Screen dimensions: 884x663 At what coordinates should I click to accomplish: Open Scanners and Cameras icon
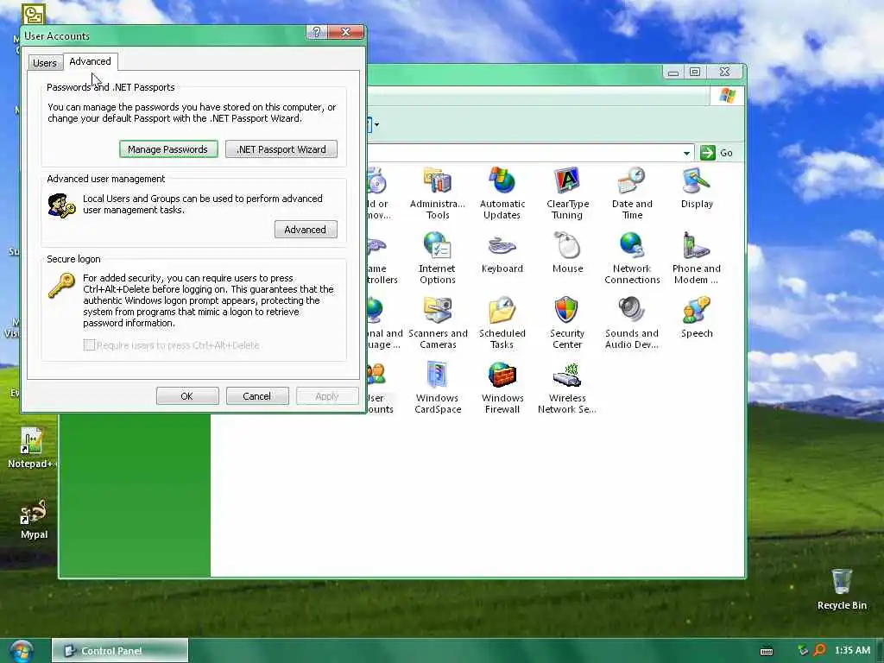tap(438, 323)
